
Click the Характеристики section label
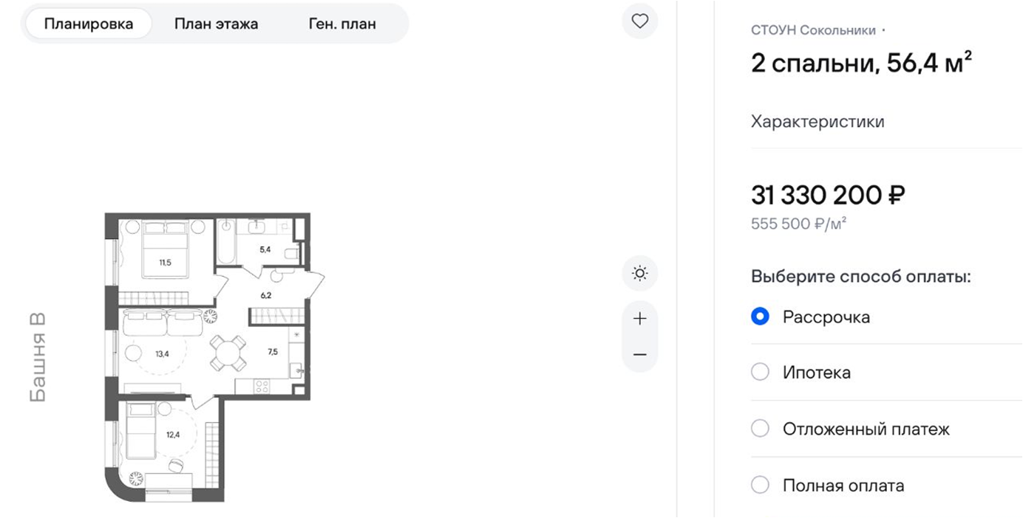(x=818, y=122)
